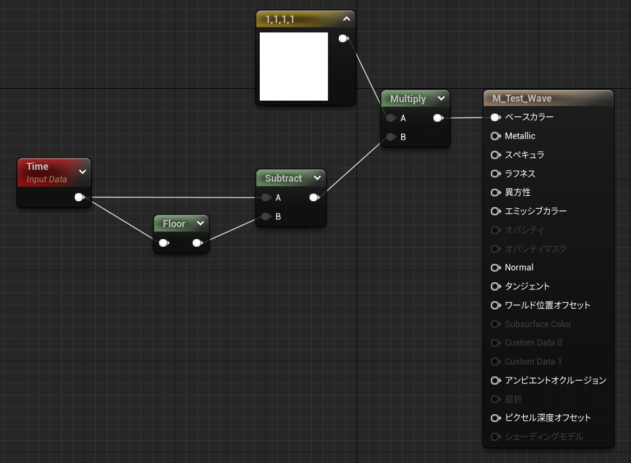This screenshot has width=631, height=463.
Task: Click the Multiply node output pin
Action: click(438, 118)
